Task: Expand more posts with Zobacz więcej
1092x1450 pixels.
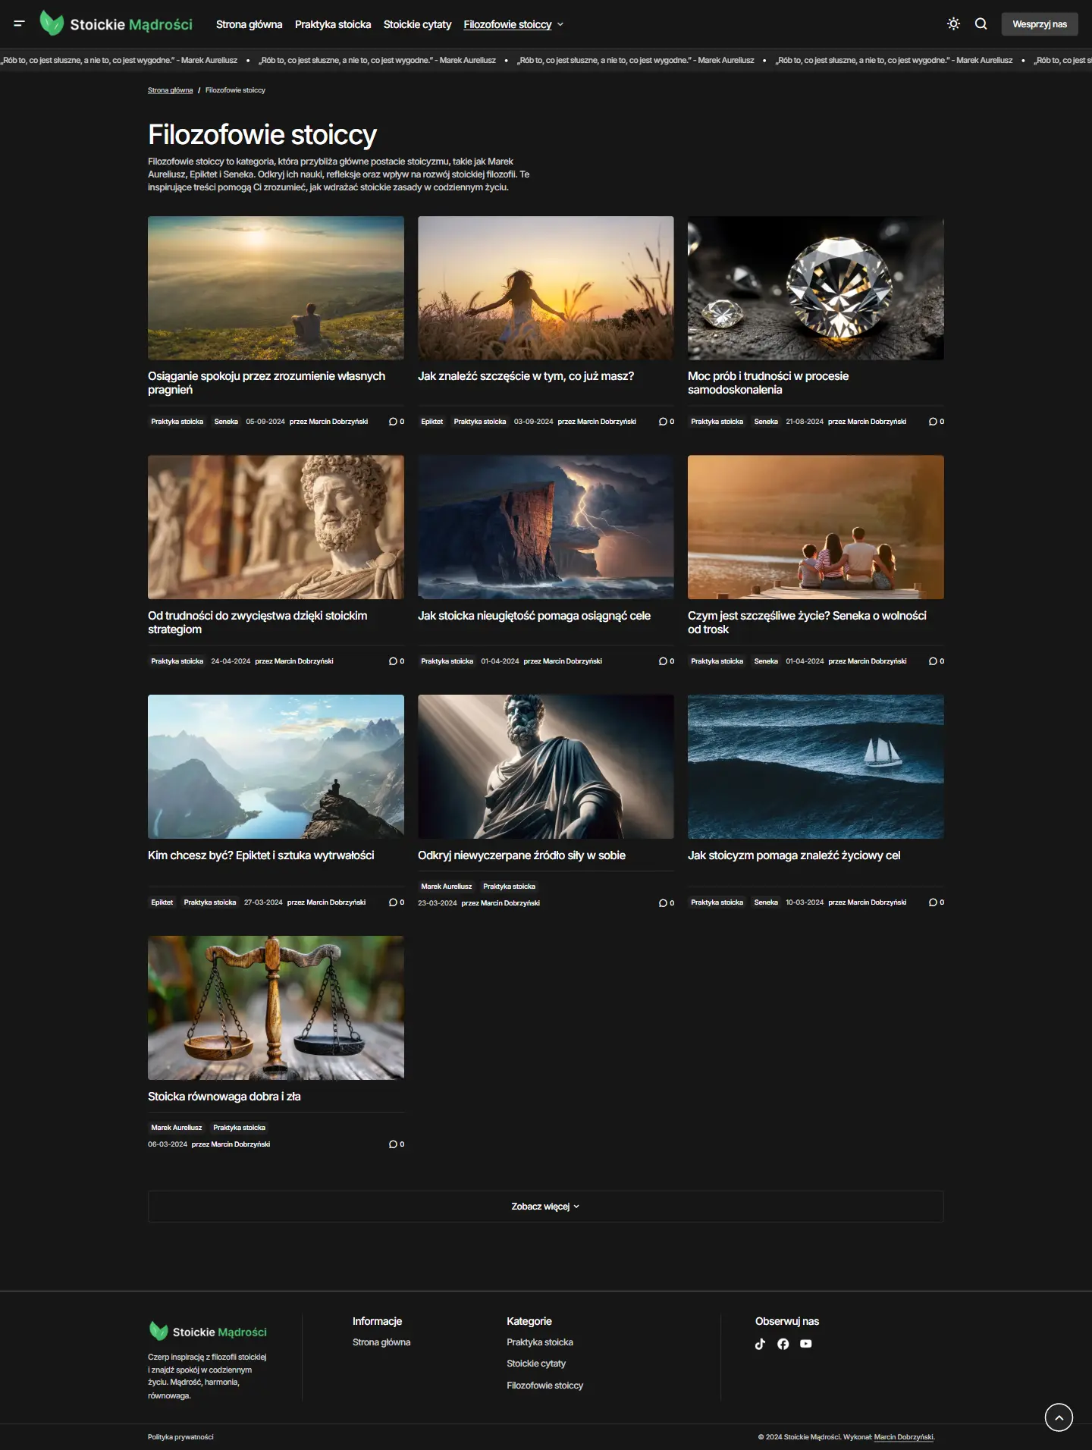Action: point(545,1207)
